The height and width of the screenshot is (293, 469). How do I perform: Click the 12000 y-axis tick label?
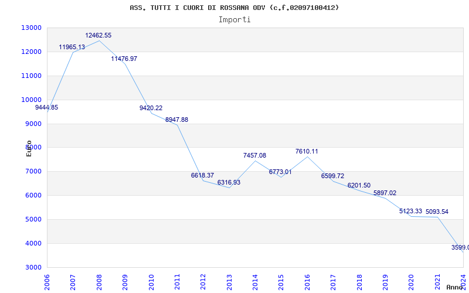[x=31, y=52]
